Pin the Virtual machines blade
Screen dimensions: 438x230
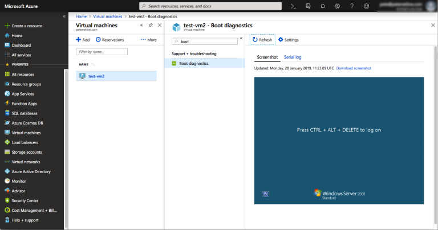pyautogui.click(x=151, y=26)
